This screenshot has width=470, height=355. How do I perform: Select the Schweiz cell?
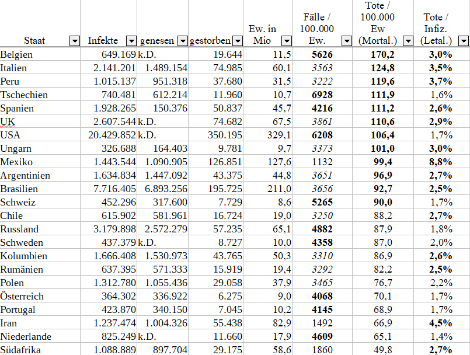click(x=40, y=202)
